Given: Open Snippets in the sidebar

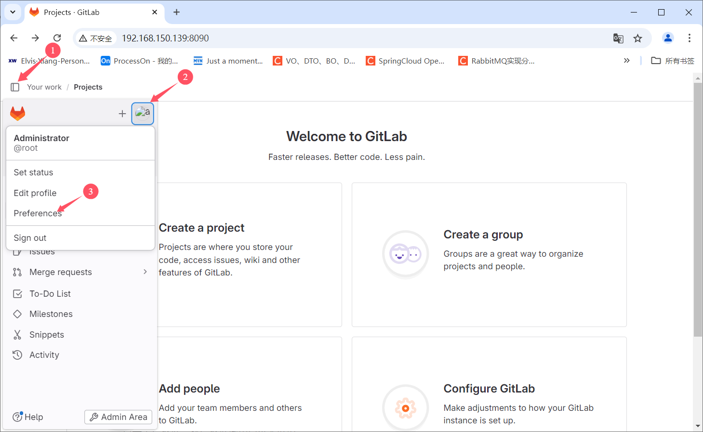Looking at the screenshot, I should 80,335.
